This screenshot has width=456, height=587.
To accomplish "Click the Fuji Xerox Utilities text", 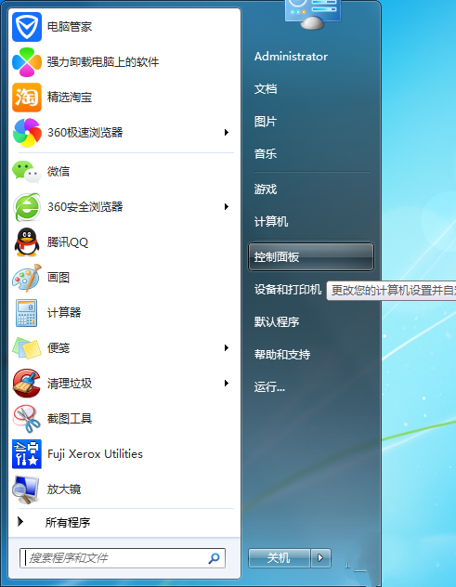I will tap(95, 454).
